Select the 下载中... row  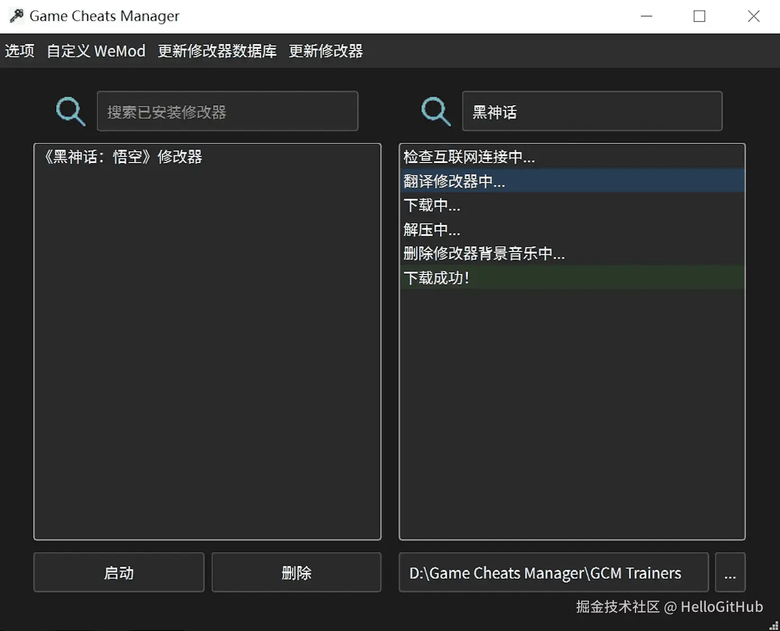(572, 205)
